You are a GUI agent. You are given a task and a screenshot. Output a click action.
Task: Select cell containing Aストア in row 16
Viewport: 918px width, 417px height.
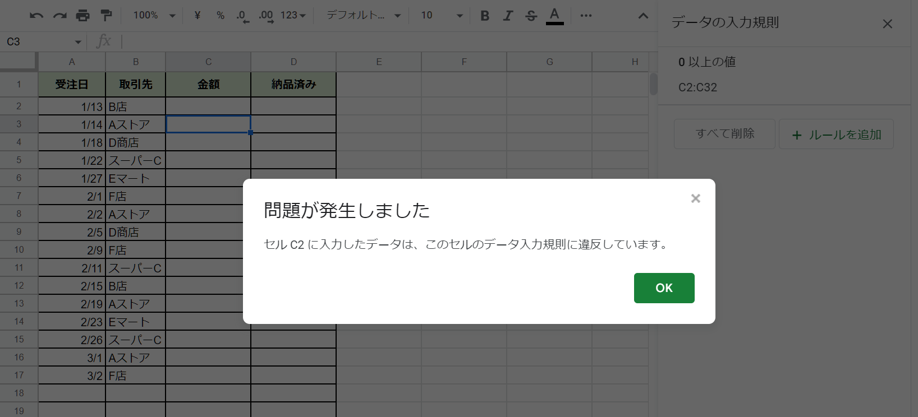point(136,358)
